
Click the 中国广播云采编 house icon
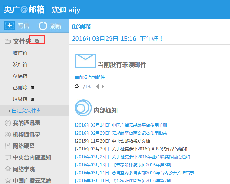tap(8, 180)
